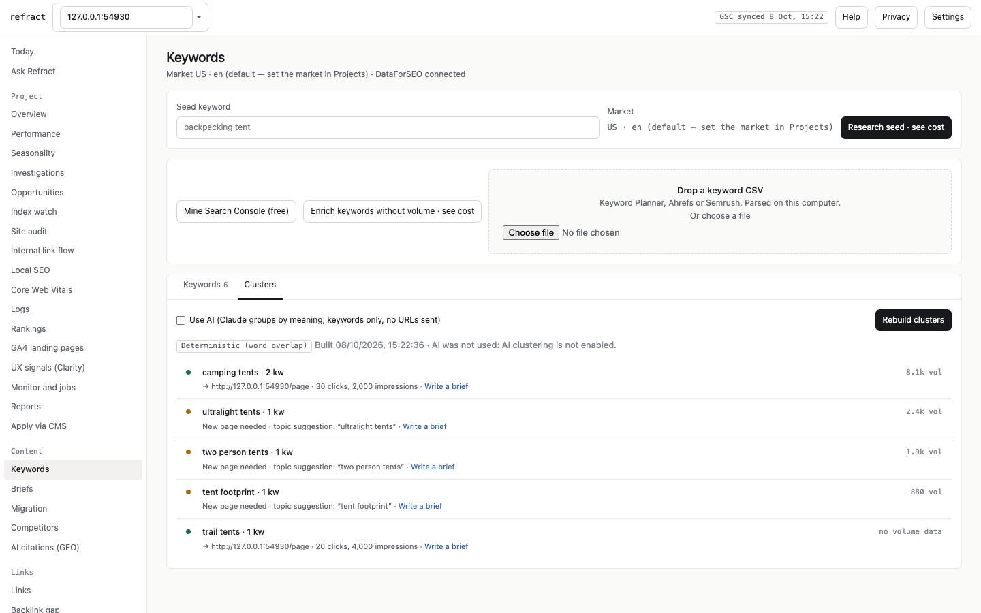Image resolution: width=981 pixels, height=613 pixels.
Task: Open Write a brief for camping tents
Action: point(446,386)
